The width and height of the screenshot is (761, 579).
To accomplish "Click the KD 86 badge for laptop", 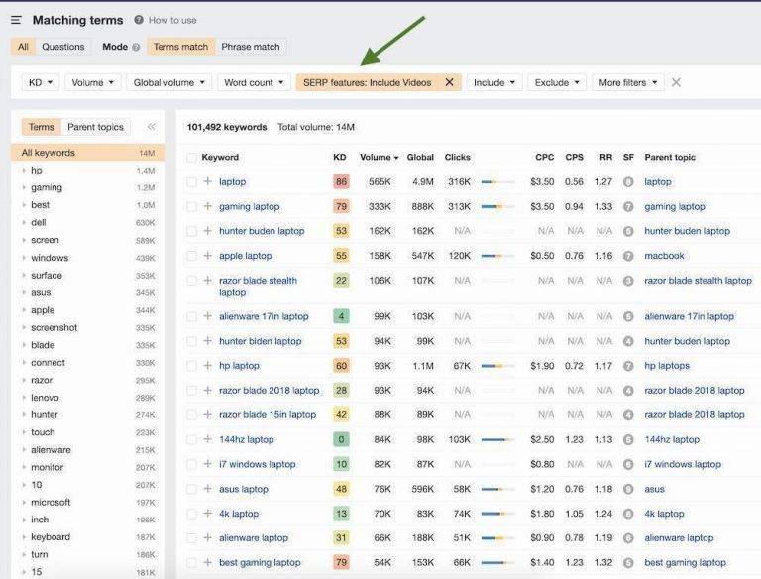I will tap(341, 182).
